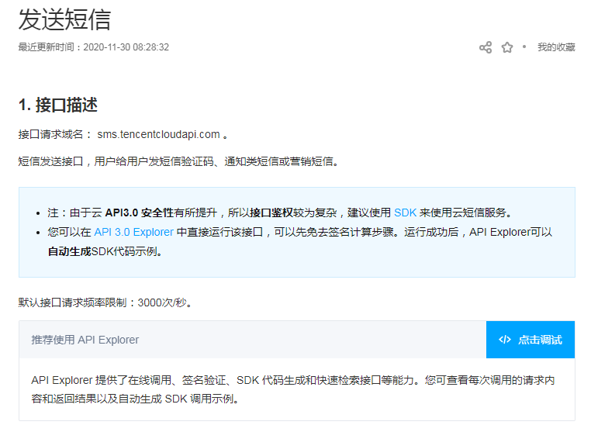Image resolution: width=591 pixels, height=425 pixels.
Task: Click the 自动生成SDK代码示例 text
Action: pos(105,251)
